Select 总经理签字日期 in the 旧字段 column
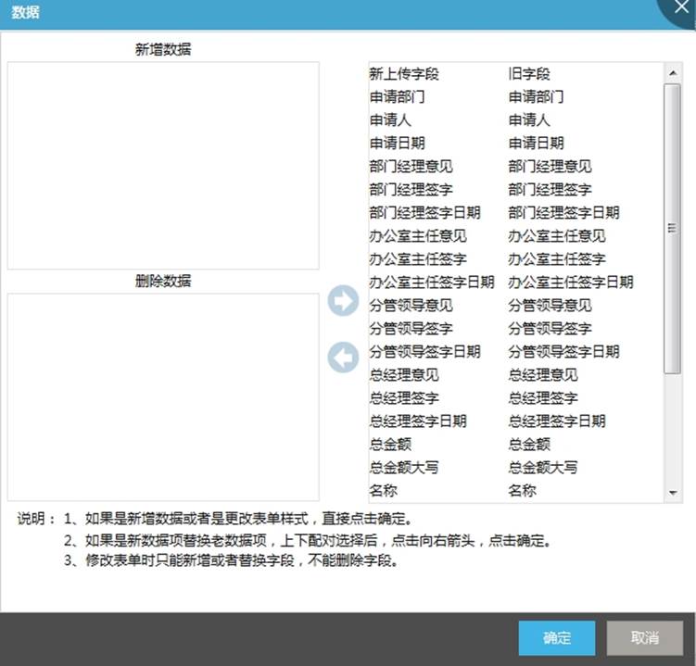The height and width of the screenshot is (666, 696). tap(556, 421)
